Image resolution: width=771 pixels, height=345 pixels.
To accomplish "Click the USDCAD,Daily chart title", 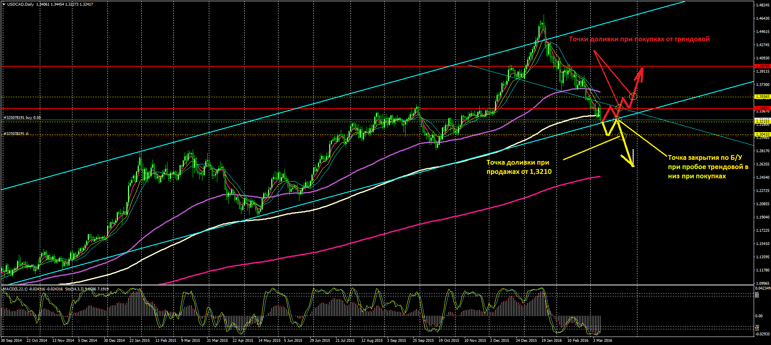I will coord(21,4).
